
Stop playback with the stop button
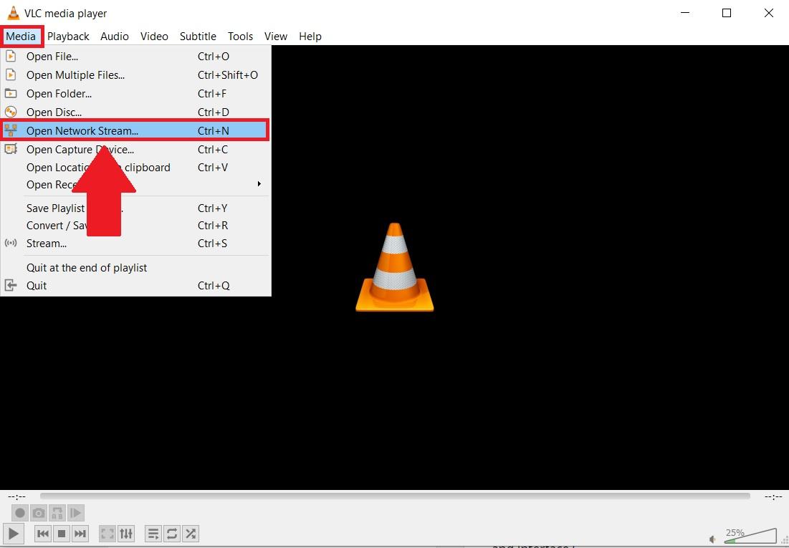[62, 534]
